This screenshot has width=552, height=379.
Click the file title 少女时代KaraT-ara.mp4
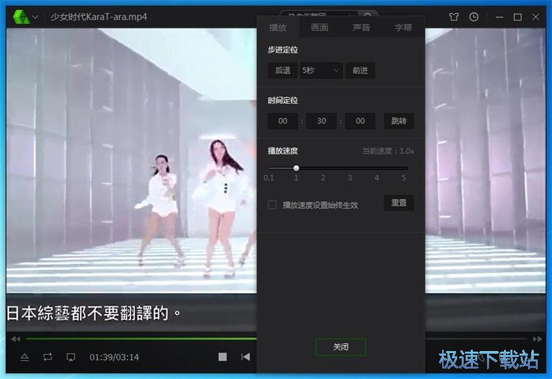99,16
